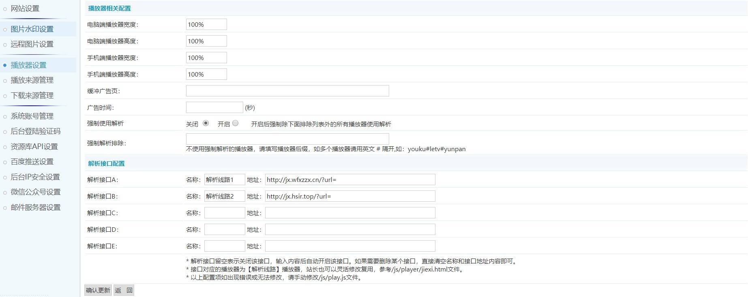
Task: Click the 缓冲广告页 text box
Action: 287,91
